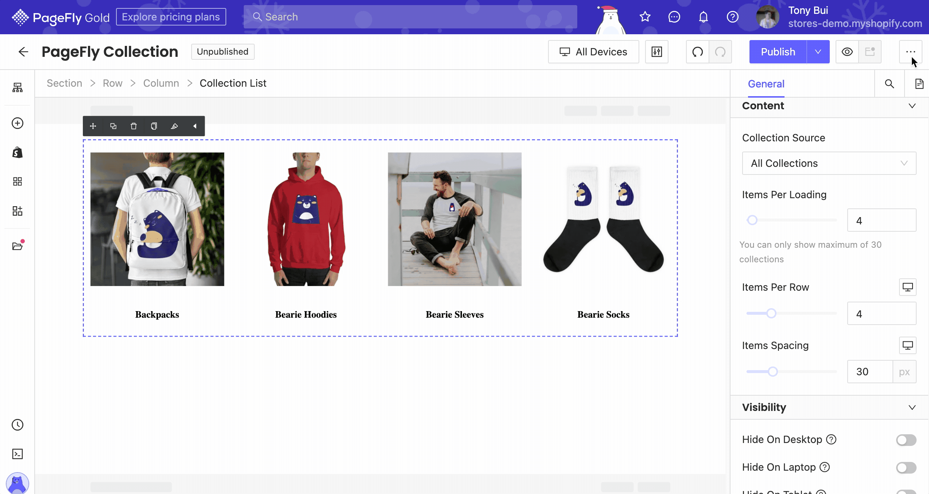Click the top Search field

(x=410, y=17)
